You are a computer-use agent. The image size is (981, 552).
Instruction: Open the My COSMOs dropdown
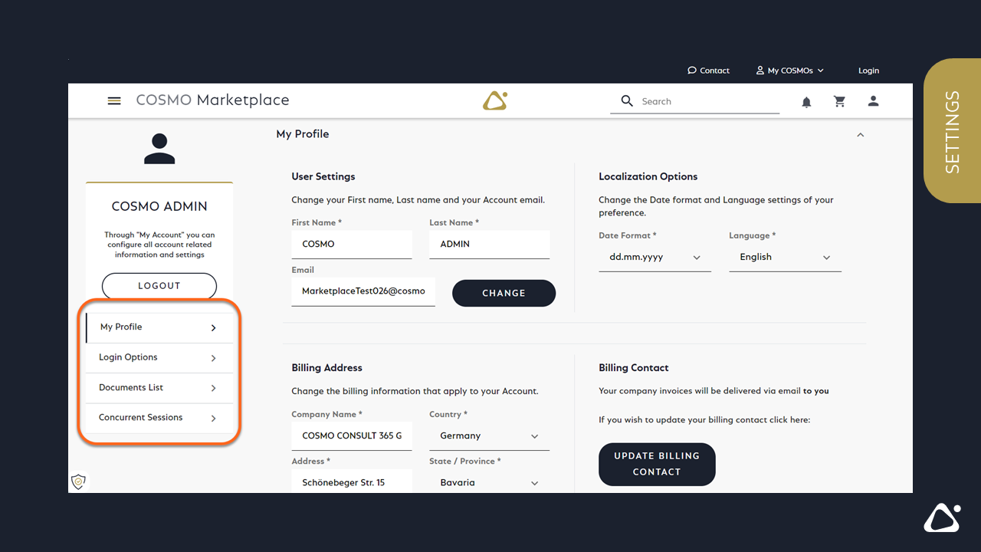click(789, 70)
